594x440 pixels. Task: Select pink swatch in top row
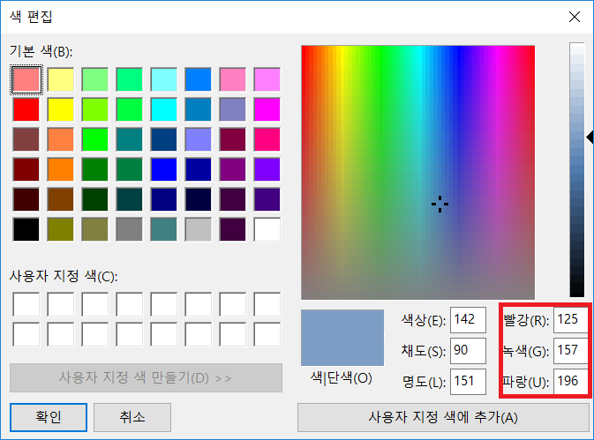tap(233, 79)
